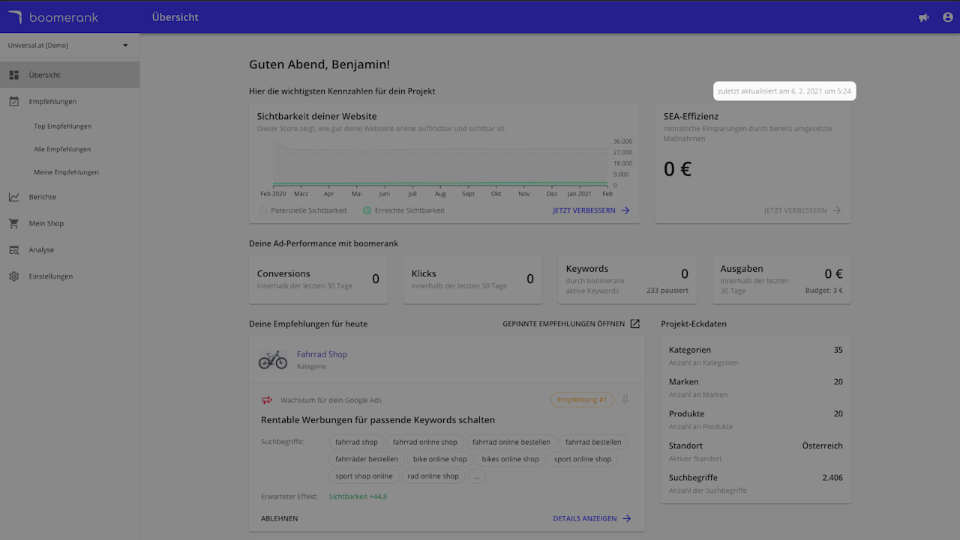This screenshot has width=960, height=540.
Task: Toggle Potenzielle Sichtbarkeit legend series
Action: tap(303, 210)
